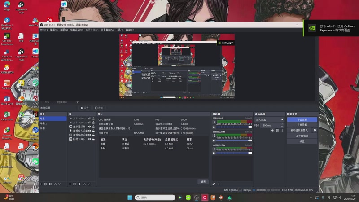Image resolution: width=359 pixels, height=202 pixels.
Task: Toggle lock on 文本 (GDI+) source
Action: tap(93, 119)
